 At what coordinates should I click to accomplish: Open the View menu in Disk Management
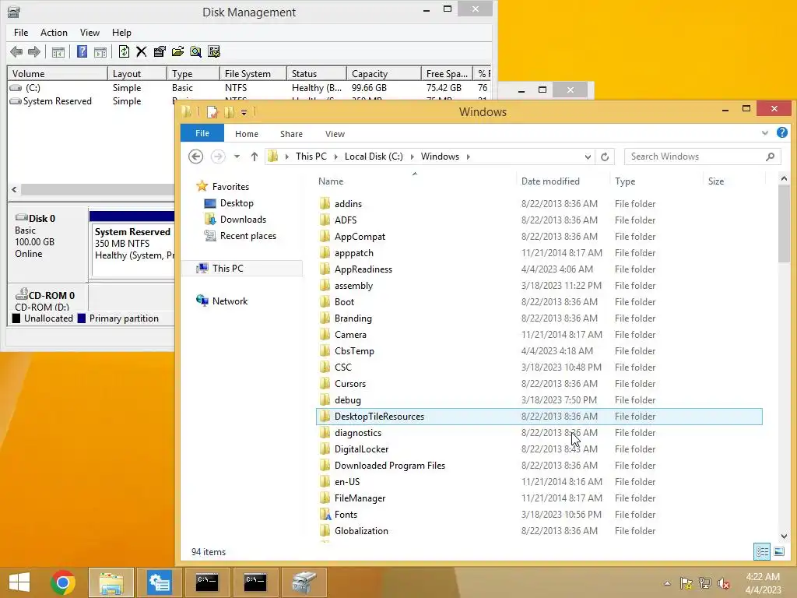(x=90, y=33)
